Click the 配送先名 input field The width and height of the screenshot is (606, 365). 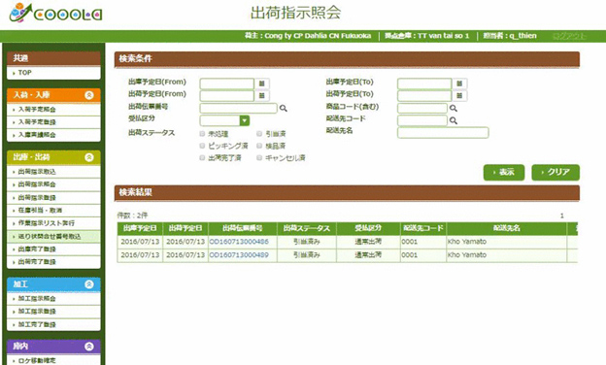coord(443,133)
